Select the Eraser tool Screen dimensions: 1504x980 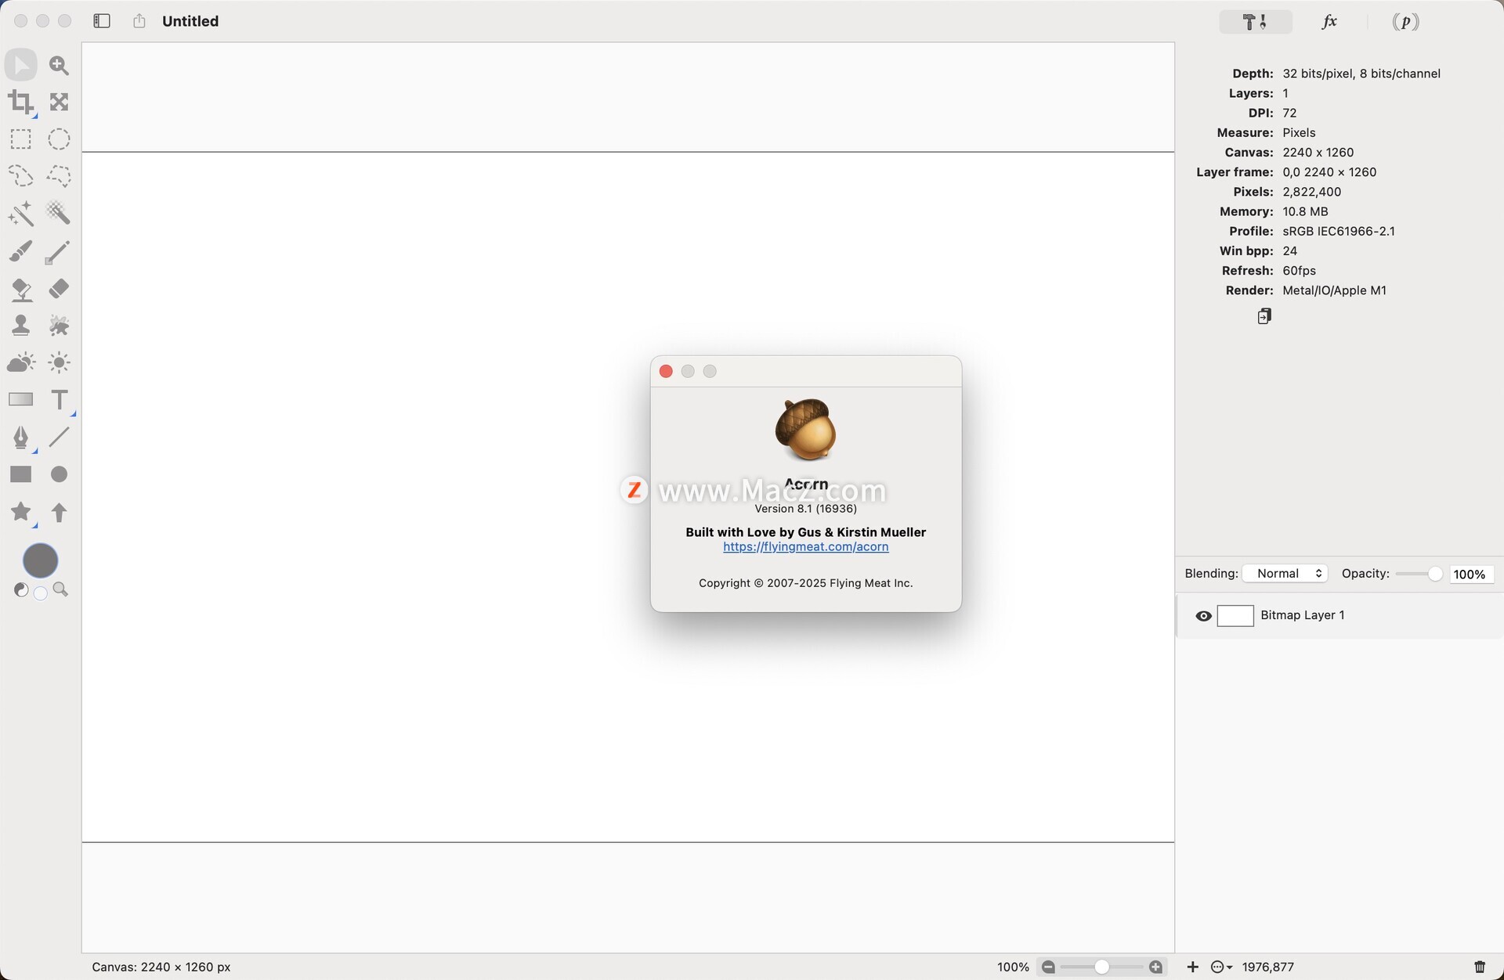[x=59, y=289]
